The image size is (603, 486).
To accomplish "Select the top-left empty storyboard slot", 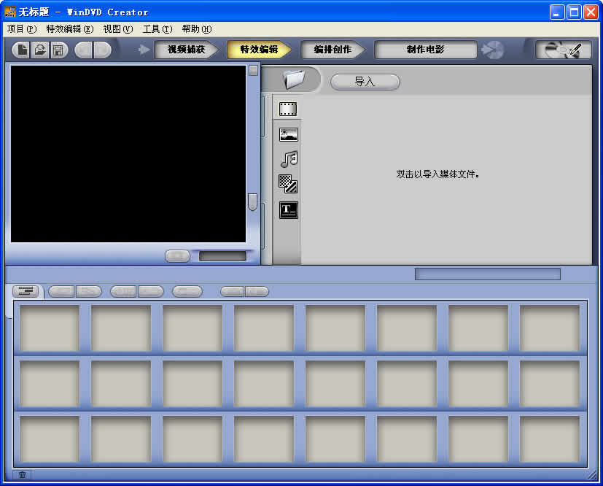I will click(50, 328).
